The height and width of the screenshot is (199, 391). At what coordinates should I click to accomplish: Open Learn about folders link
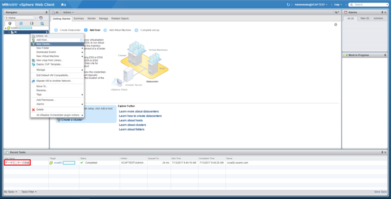click(x=131, y=130)
